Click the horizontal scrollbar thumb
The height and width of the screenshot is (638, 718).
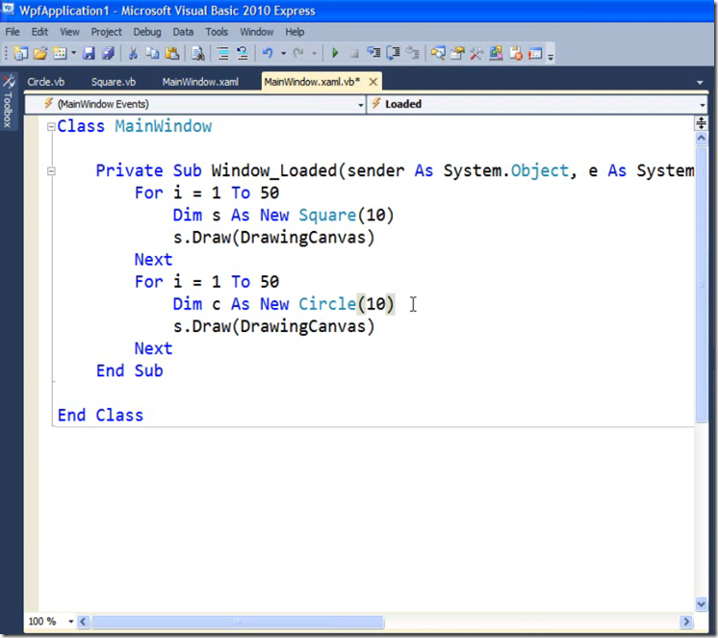[238, 622]
